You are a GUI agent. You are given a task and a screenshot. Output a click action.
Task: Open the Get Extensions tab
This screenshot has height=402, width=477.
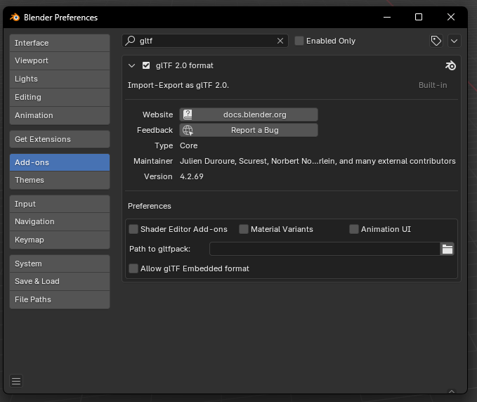click(x=60, y=139)
